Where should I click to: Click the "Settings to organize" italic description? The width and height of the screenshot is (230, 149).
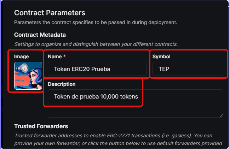click(96, 44)
